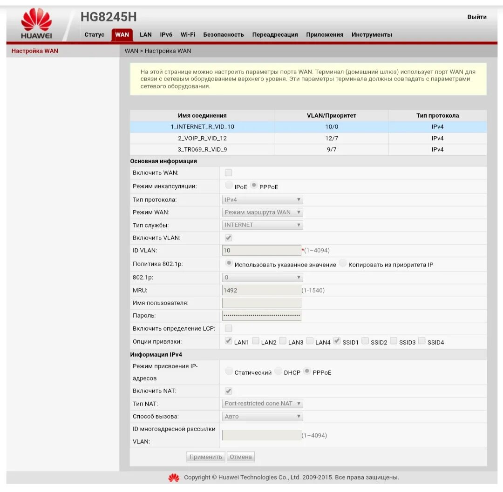Select the 3_TR069_R_VID_9 connection row

[x=308, y=150]
